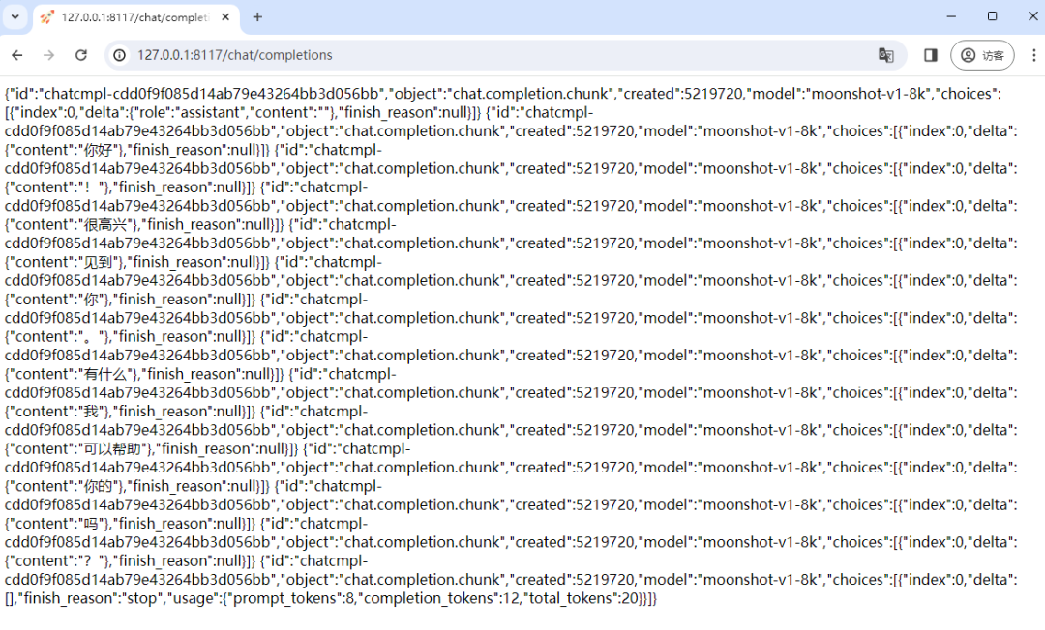Image resolution: width=1045 pixels, height=630 pixels.
Task: View site information icon in address bar
Action: pos(119,55)
